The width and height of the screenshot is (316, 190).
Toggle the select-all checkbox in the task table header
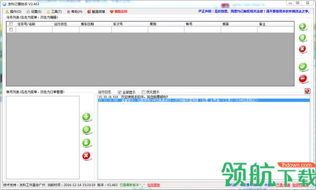11,24
